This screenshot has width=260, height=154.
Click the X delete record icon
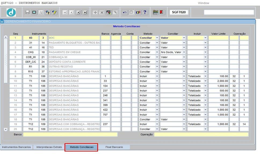pyautogui.click(x=102, y=12)
